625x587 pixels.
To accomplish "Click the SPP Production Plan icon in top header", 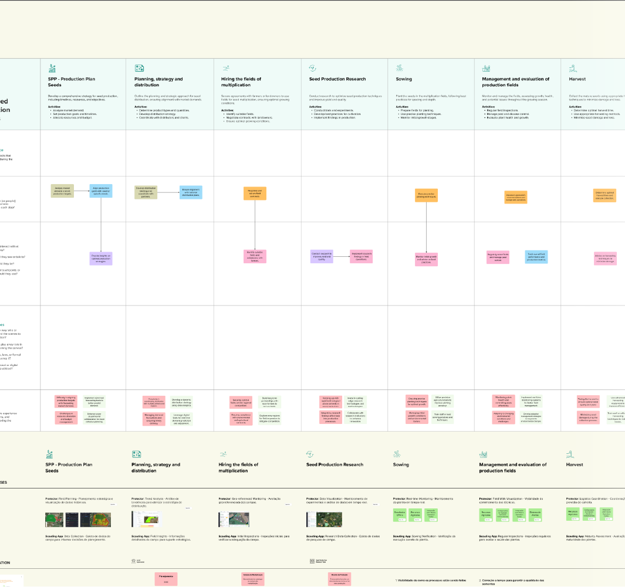I will coord(52,68).
